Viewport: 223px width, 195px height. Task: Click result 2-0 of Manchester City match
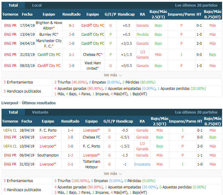pyautogui.click(x=71, y=43)
